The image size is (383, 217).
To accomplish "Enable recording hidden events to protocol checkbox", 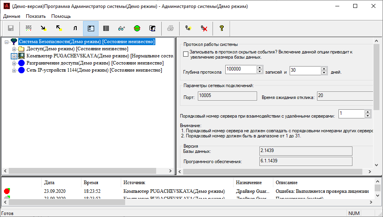I will [x=186, y=54].
